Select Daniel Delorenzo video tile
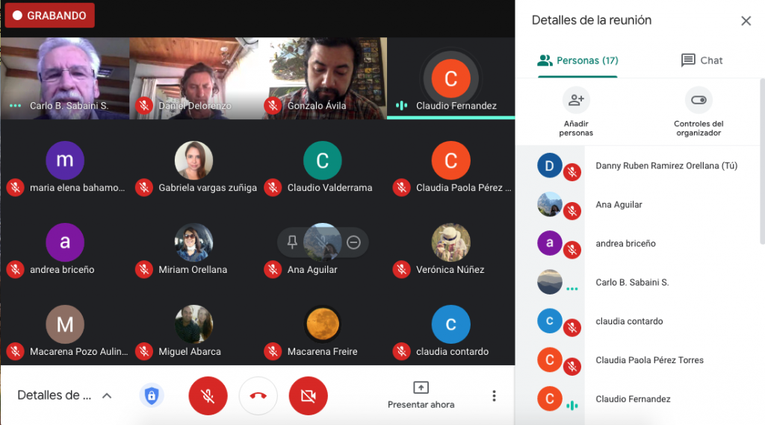 (x=193, y=78)
